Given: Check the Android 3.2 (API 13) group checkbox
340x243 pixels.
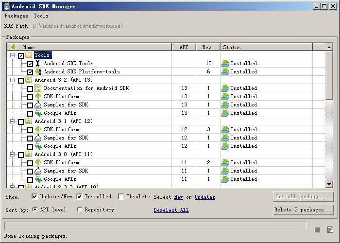Looking at the screenshot, I should (21, 81).
